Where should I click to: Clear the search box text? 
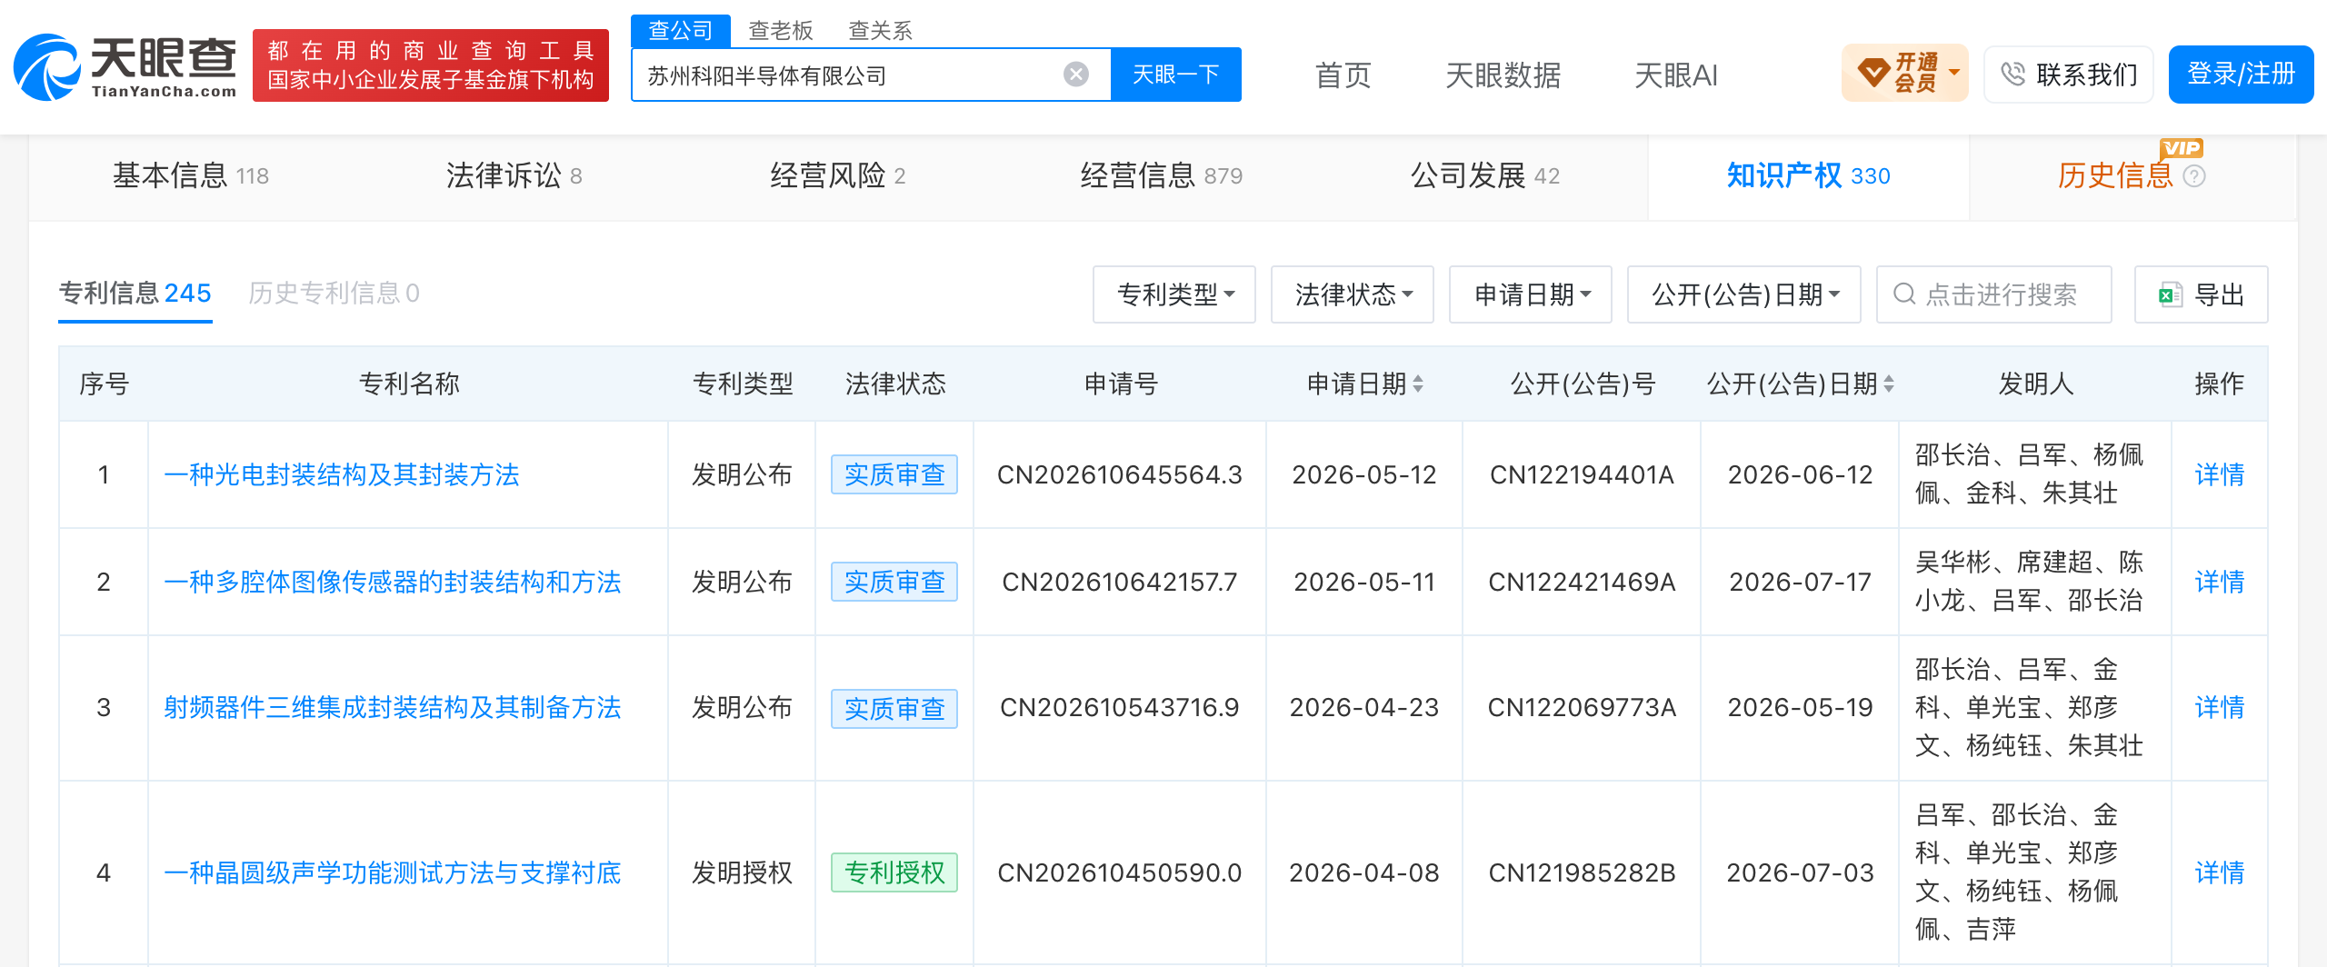(x=1076, y=75)
